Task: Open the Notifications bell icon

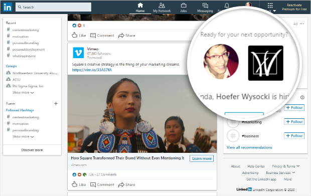Action: click(227, 6)
